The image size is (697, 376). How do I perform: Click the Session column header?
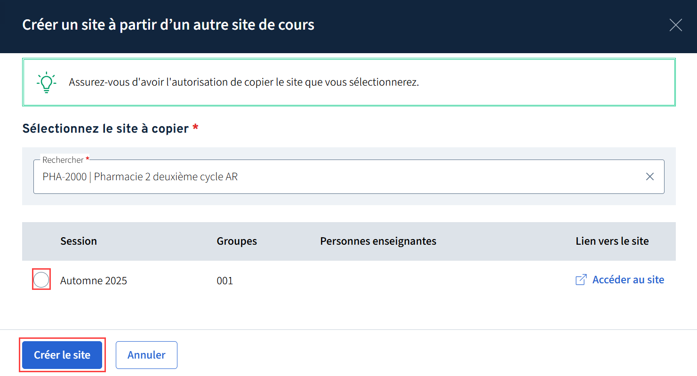[79, 241]
